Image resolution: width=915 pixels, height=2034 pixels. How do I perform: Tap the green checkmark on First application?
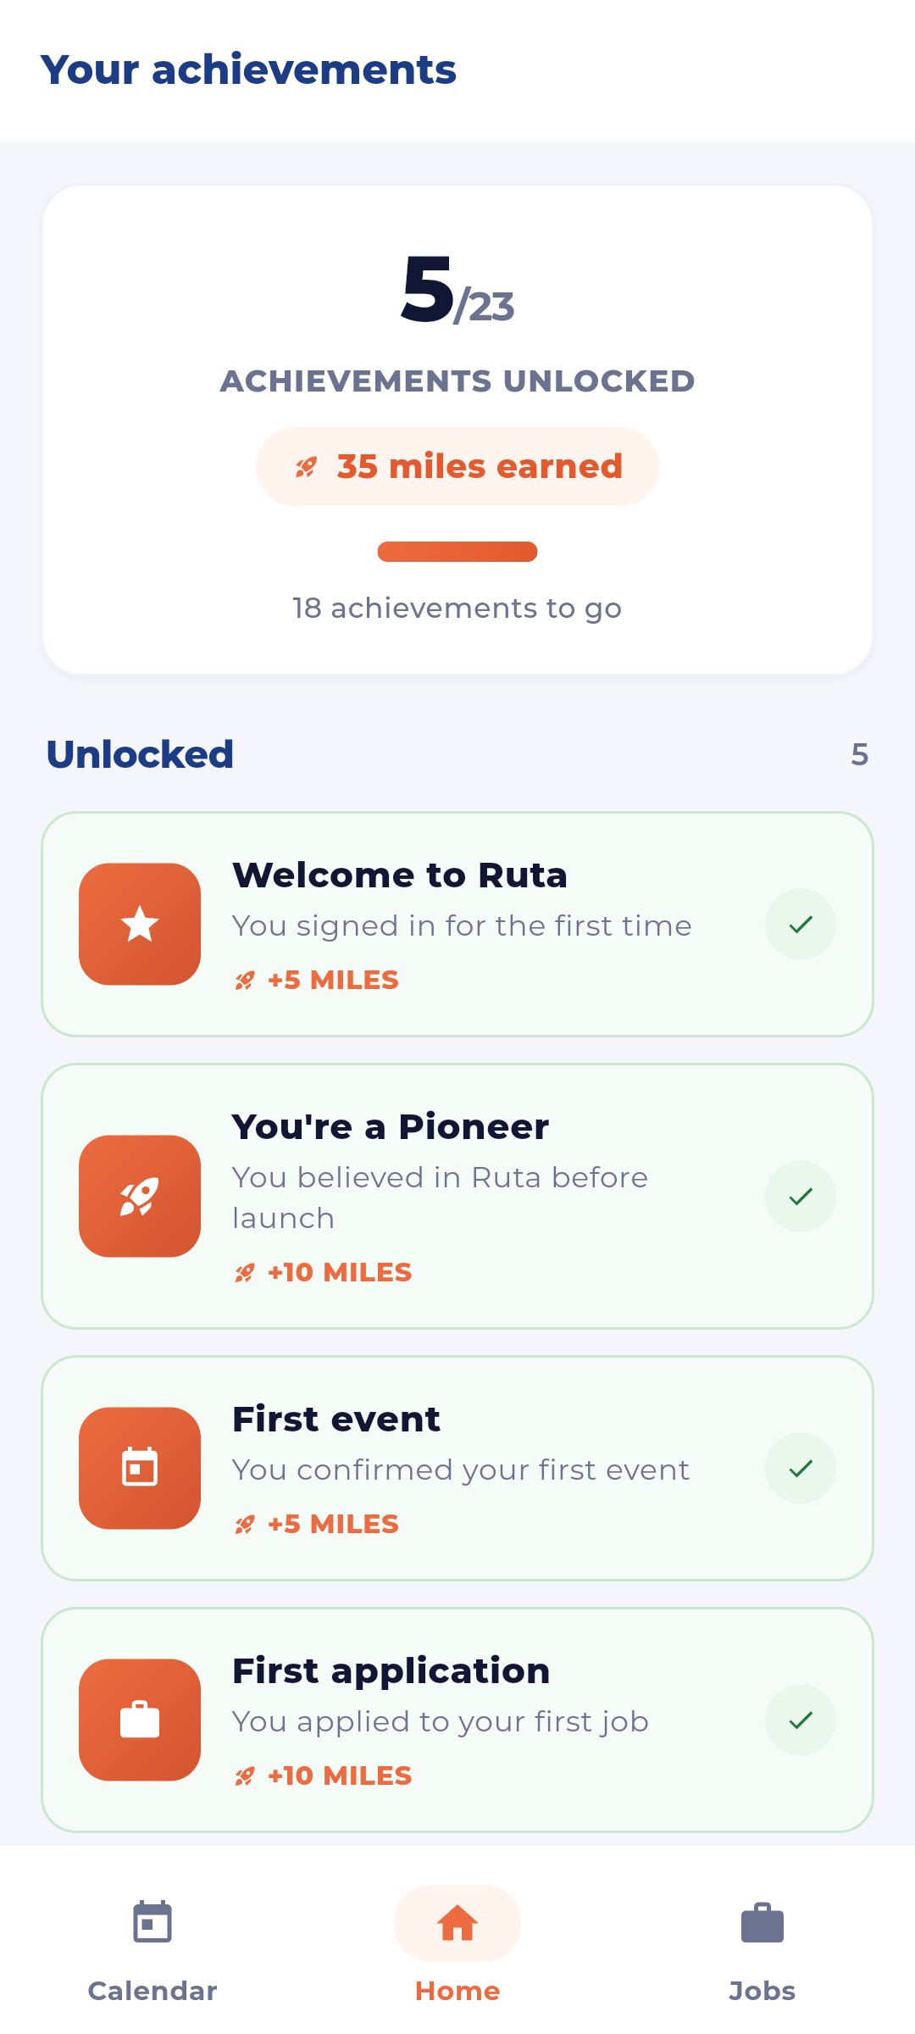801,1720
